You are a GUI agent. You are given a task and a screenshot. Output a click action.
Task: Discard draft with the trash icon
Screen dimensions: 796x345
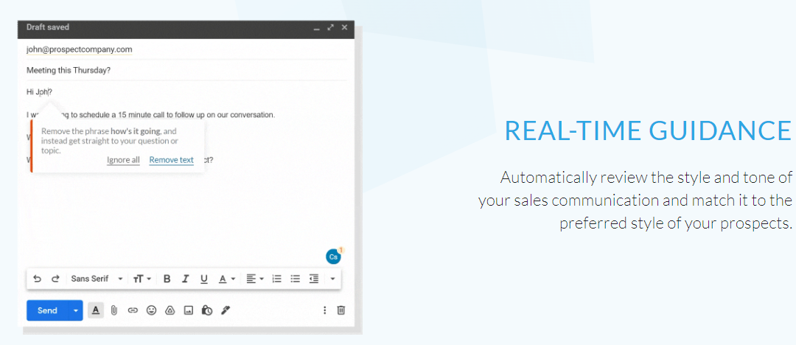(x=342, y=310)
